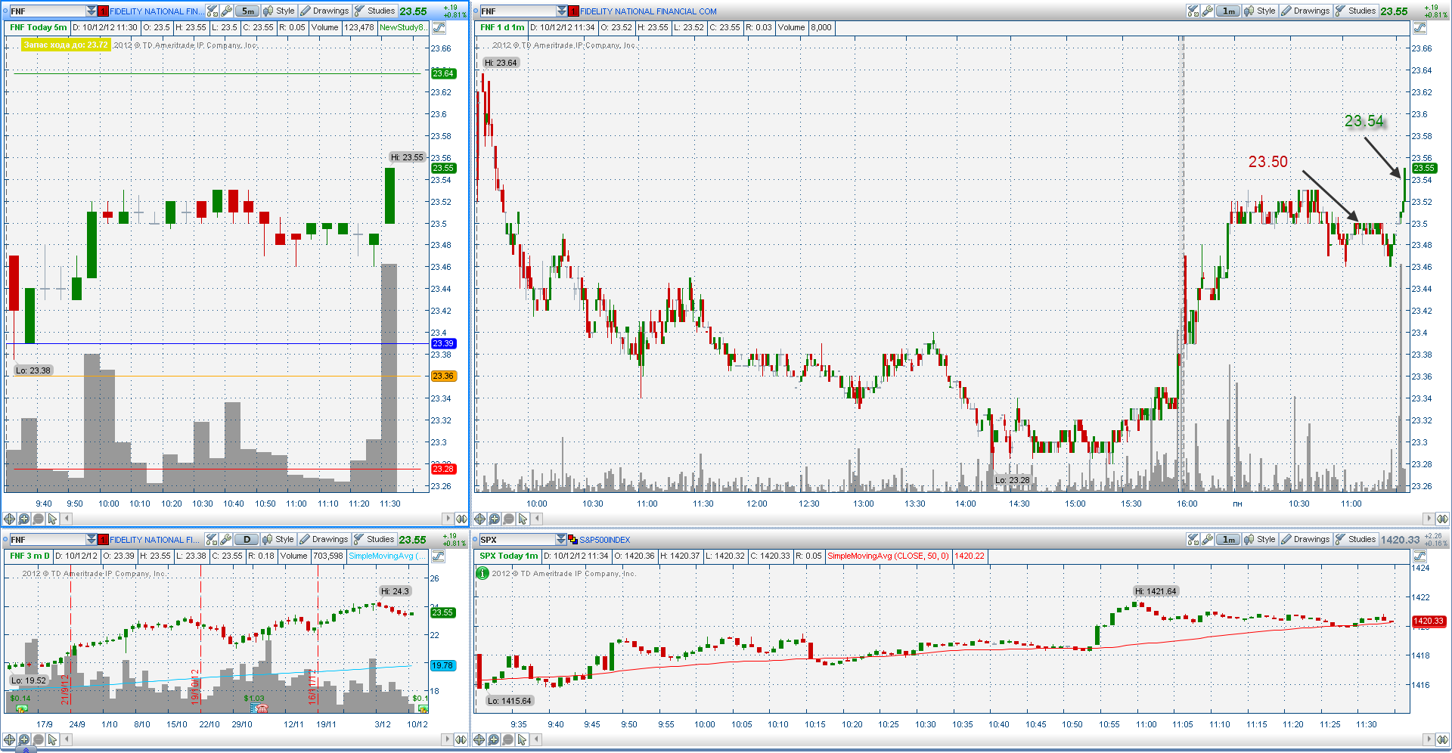Click 23.64 green price label in 5m chart
1452x753 pixels.
(x=443, y=73)
